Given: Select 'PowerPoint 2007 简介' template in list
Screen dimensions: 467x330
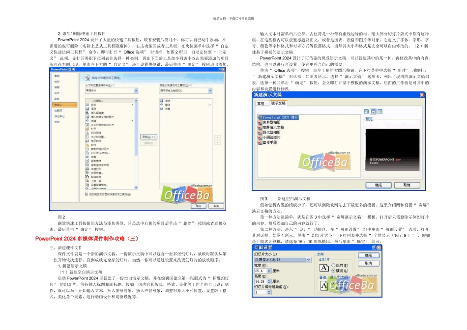Looking at the screenshot, I should coord(278,117).
